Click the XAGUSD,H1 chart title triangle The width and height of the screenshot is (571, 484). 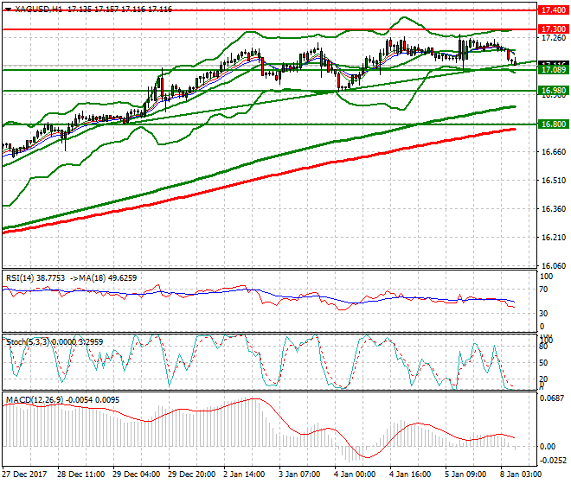point(8,10)
